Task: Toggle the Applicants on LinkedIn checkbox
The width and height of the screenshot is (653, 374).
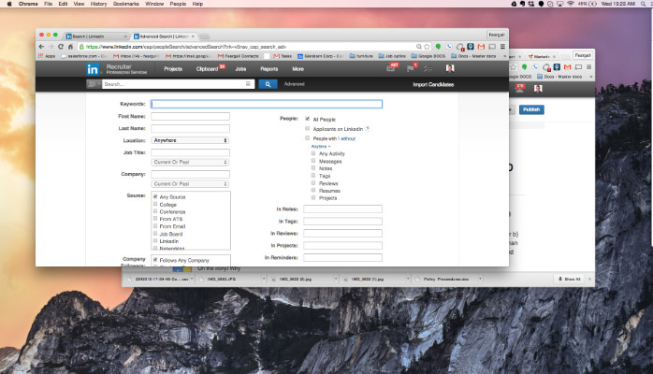Action: (308, 128)
